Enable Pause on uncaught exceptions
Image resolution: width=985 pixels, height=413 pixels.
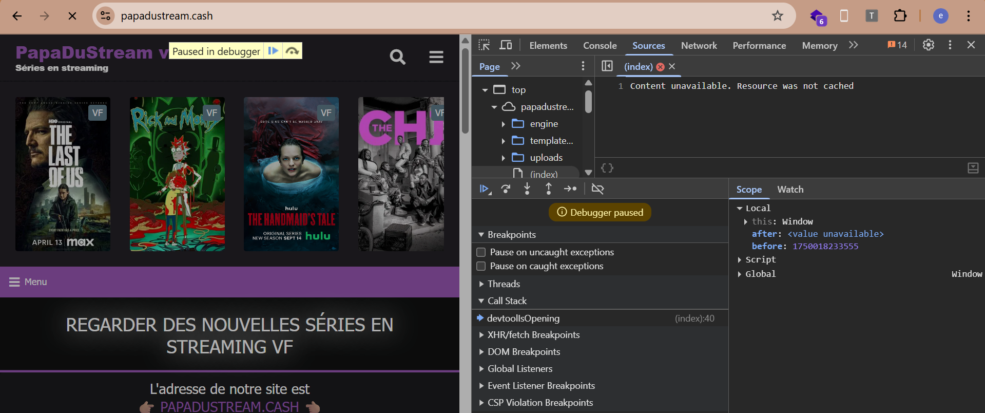[x=481, y=252]
